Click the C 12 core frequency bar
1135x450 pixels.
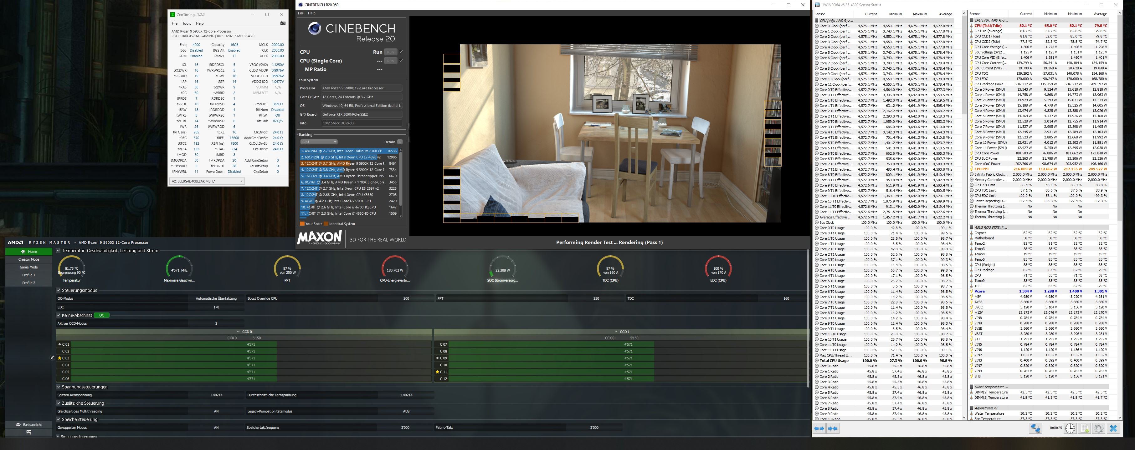tap(628, 379)
